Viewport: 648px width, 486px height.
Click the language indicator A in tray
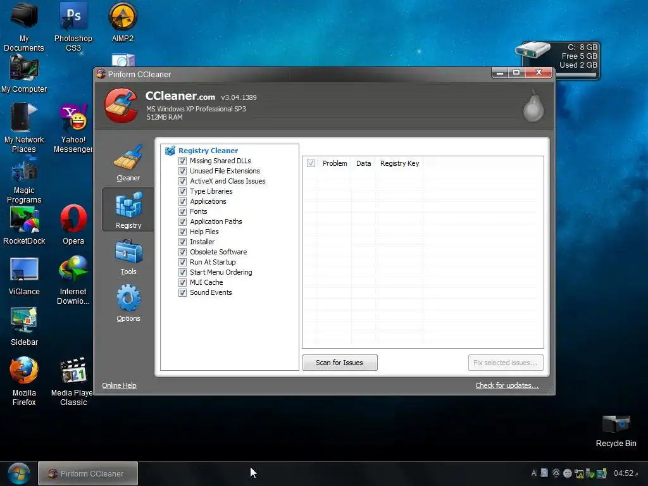(533, 473)
